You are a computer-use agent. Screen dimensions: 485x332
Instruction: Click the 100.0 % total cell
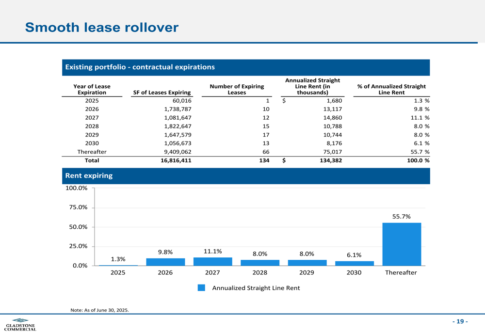click(418, 160)
